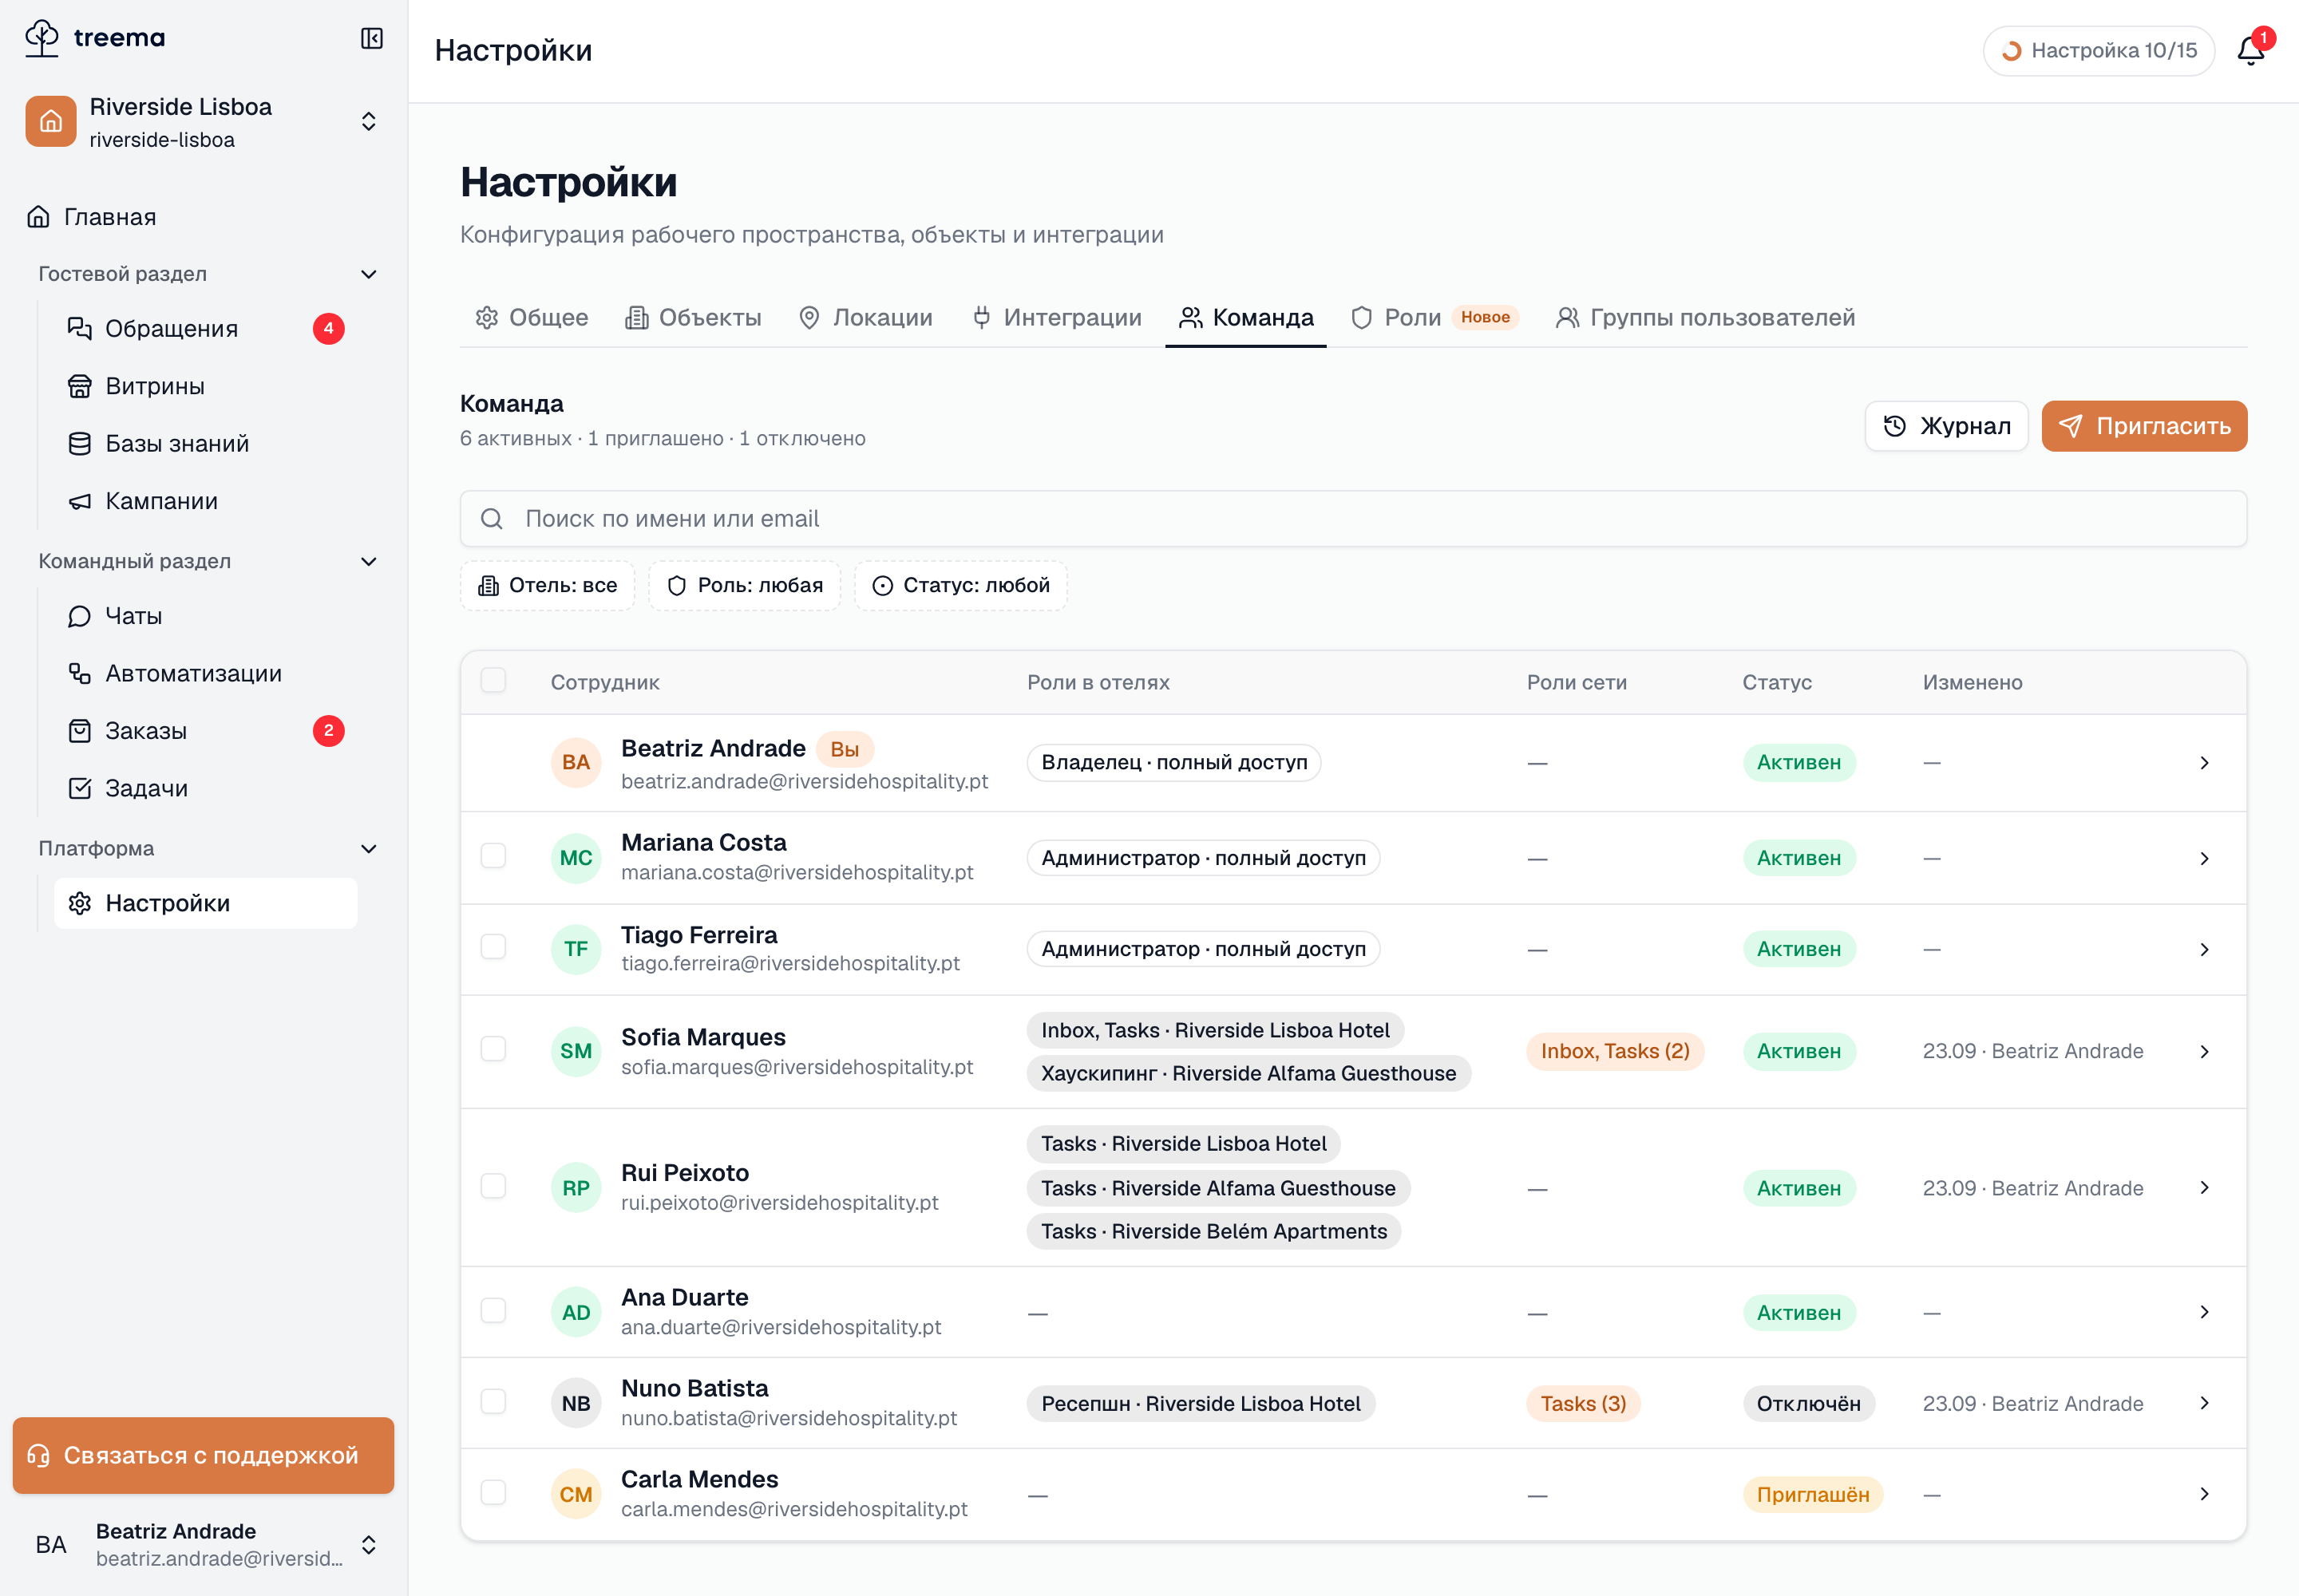2299x1596 pixels.
Task: Open Автоматизации in the sidebar
Action: pos(205,674)
